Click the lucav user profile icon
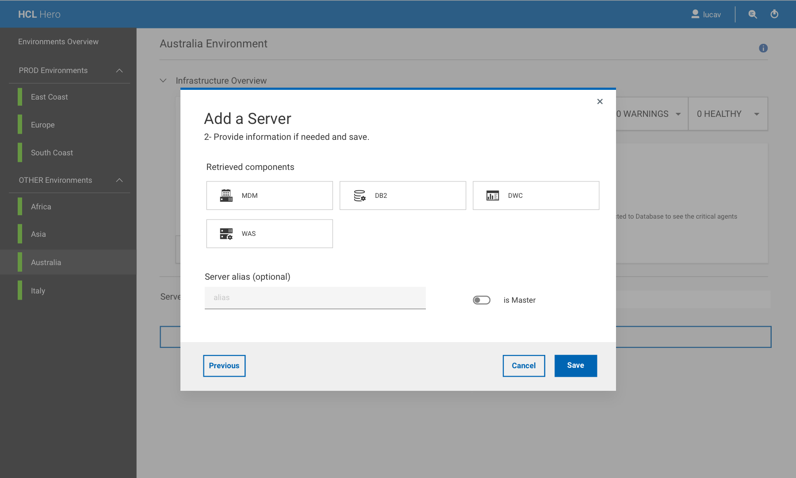796x478 pixels. pyautogui.click(x=695, y=14)
